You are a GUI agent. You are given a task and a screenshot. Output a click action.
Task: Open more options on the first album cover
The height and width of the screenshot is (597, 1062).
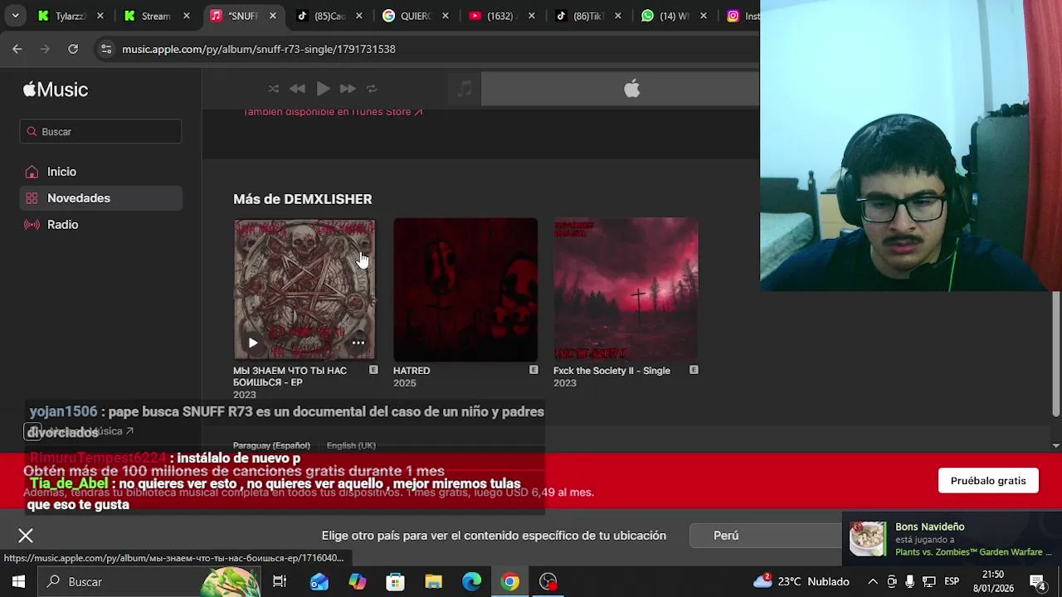358,342
